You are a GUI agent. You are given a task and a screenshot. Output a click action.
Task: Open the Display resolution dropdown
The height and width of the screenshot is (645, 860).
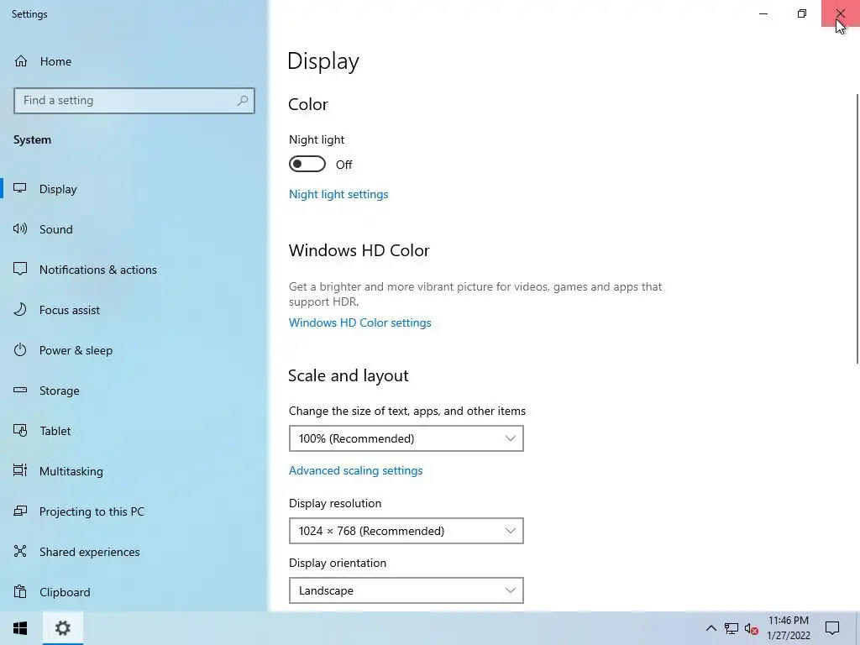pyautogui.click(x=406, y=531)
